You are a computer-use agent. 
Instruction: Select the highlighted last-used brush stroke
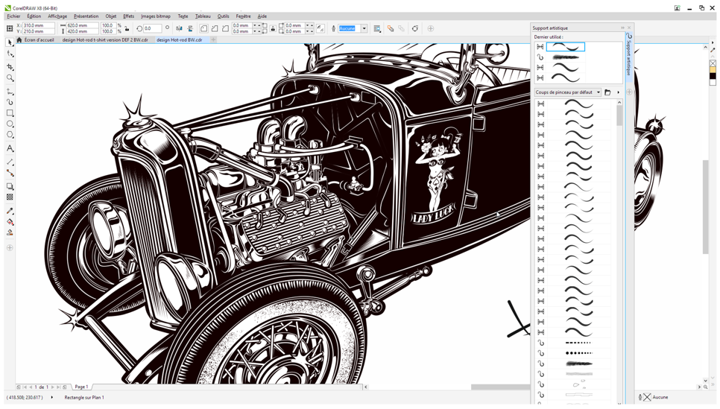(566, 47)
